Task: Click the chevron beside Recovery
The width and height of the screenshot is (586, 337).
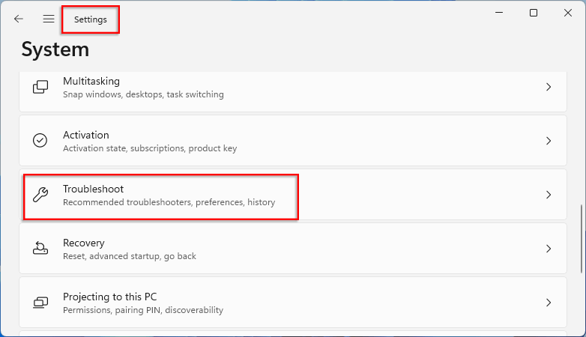Action: 549,249
